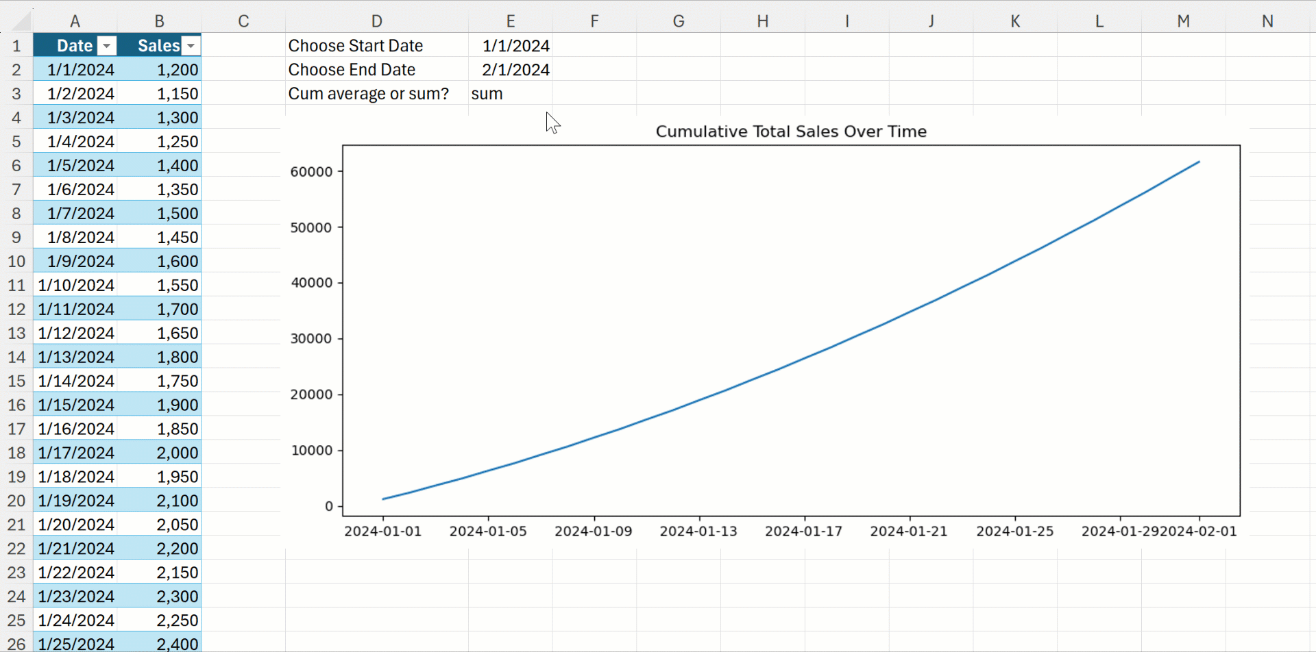The width and height of the screenshot is (1316, 652).
Task: Select column A header
Action: coord(75,21)
